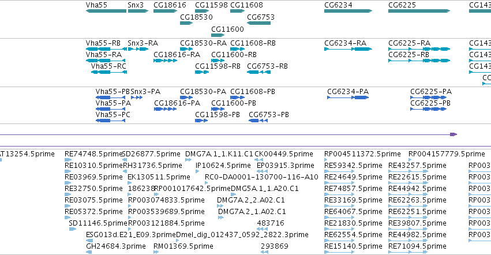This screenshot has width=491, height=255.
Task: Select transcript CG18530-RA
Action: [x=203, y=43]
